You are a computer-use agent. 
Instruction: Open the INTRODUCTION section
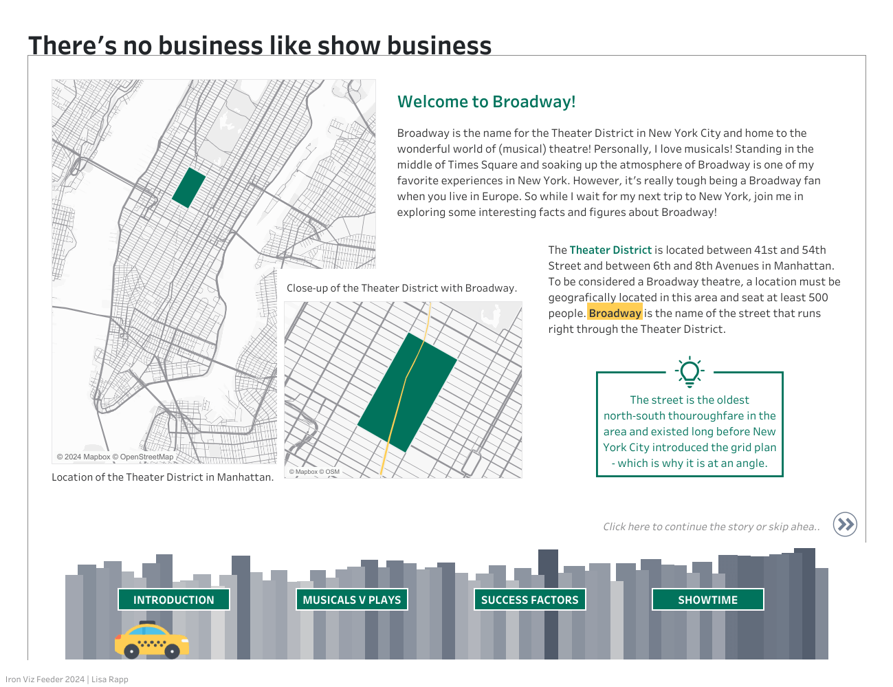pos(173,600)
